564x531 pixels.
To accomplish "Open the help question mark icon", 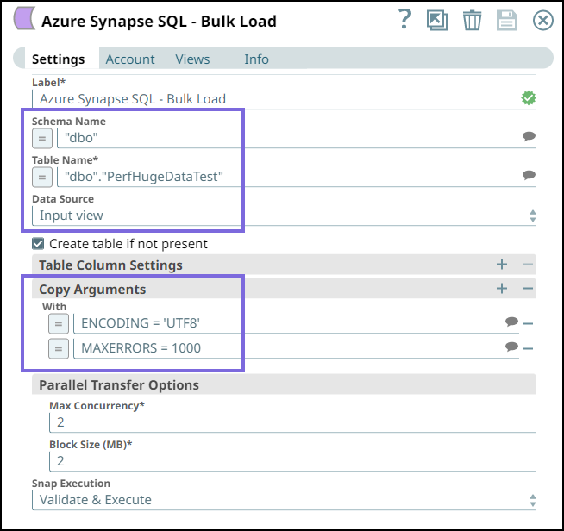I will point(405,20).
